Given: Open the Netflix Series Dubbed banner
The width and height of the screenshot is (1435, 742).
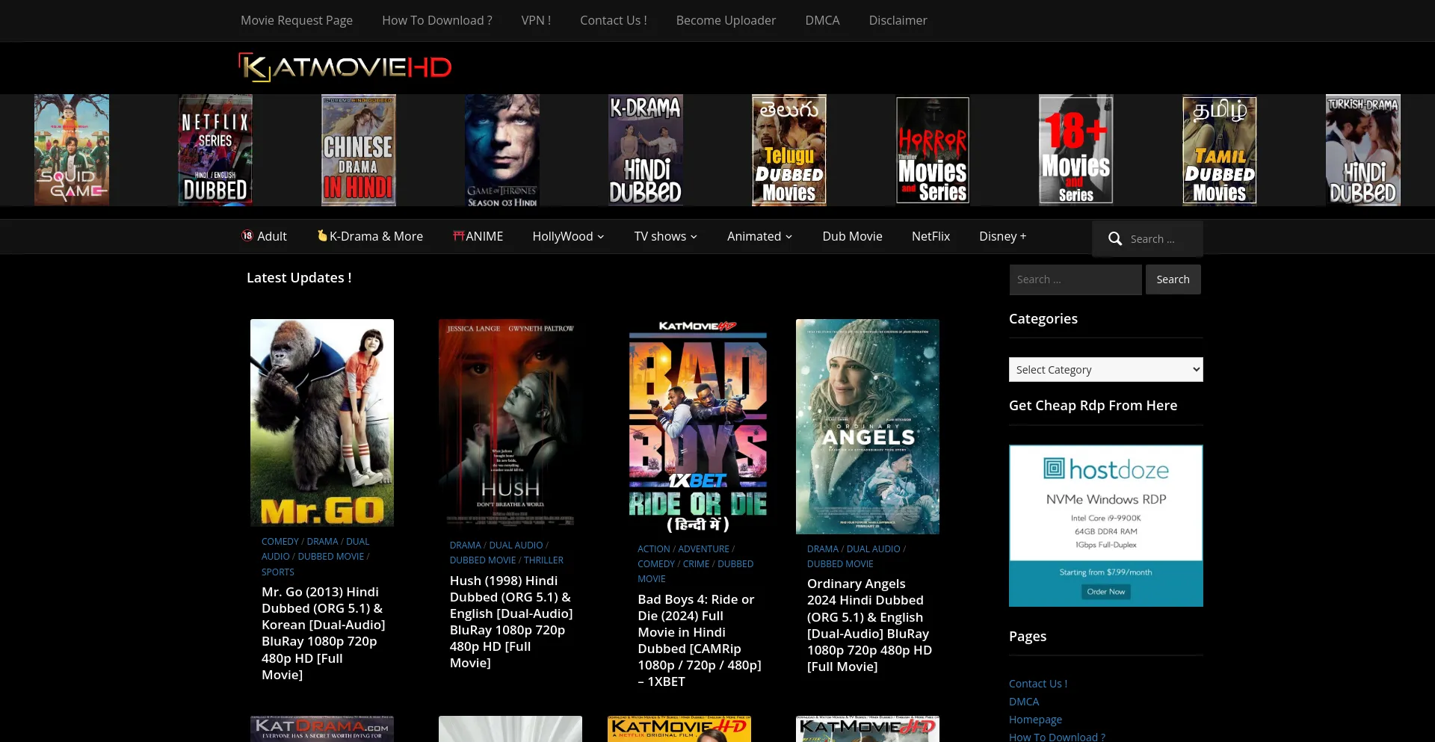Looking at the screenshot, I should (215, 149).
